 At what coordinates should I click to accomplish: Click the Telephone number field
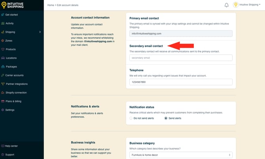[x=181, y=82]
